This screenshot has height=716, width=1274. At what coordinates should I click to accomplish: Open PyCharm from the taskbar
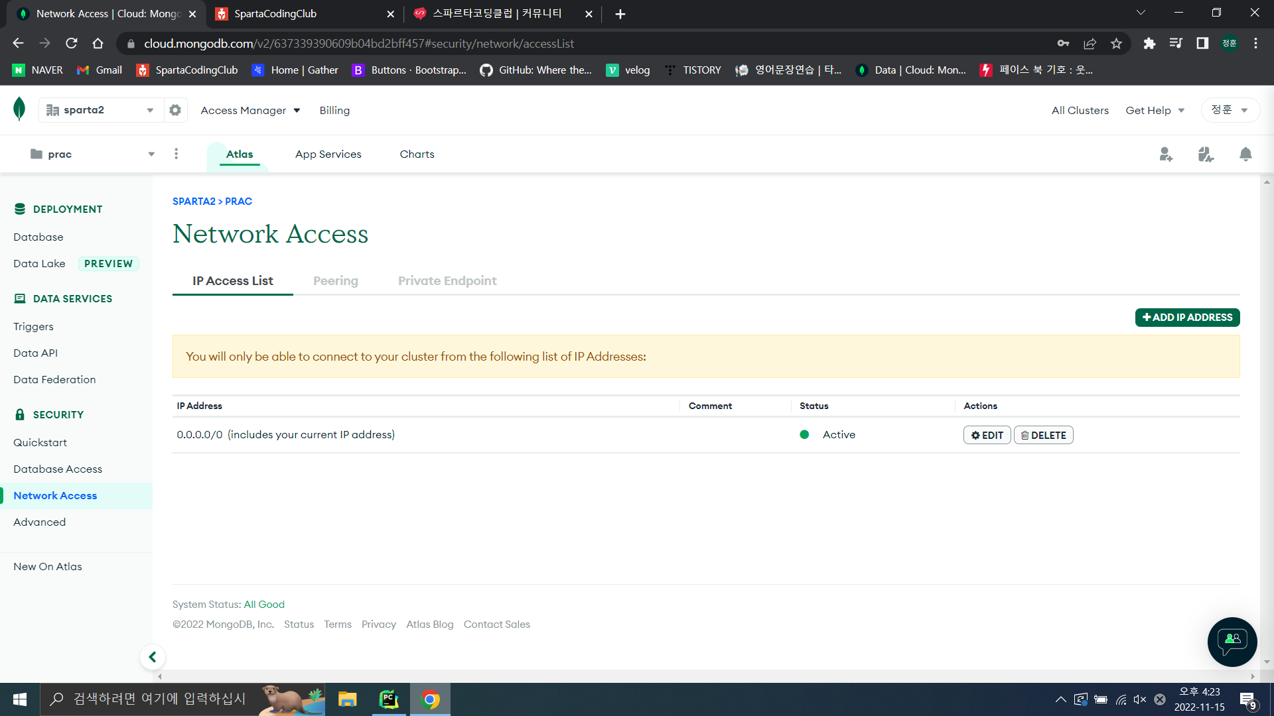pos(388,699)
